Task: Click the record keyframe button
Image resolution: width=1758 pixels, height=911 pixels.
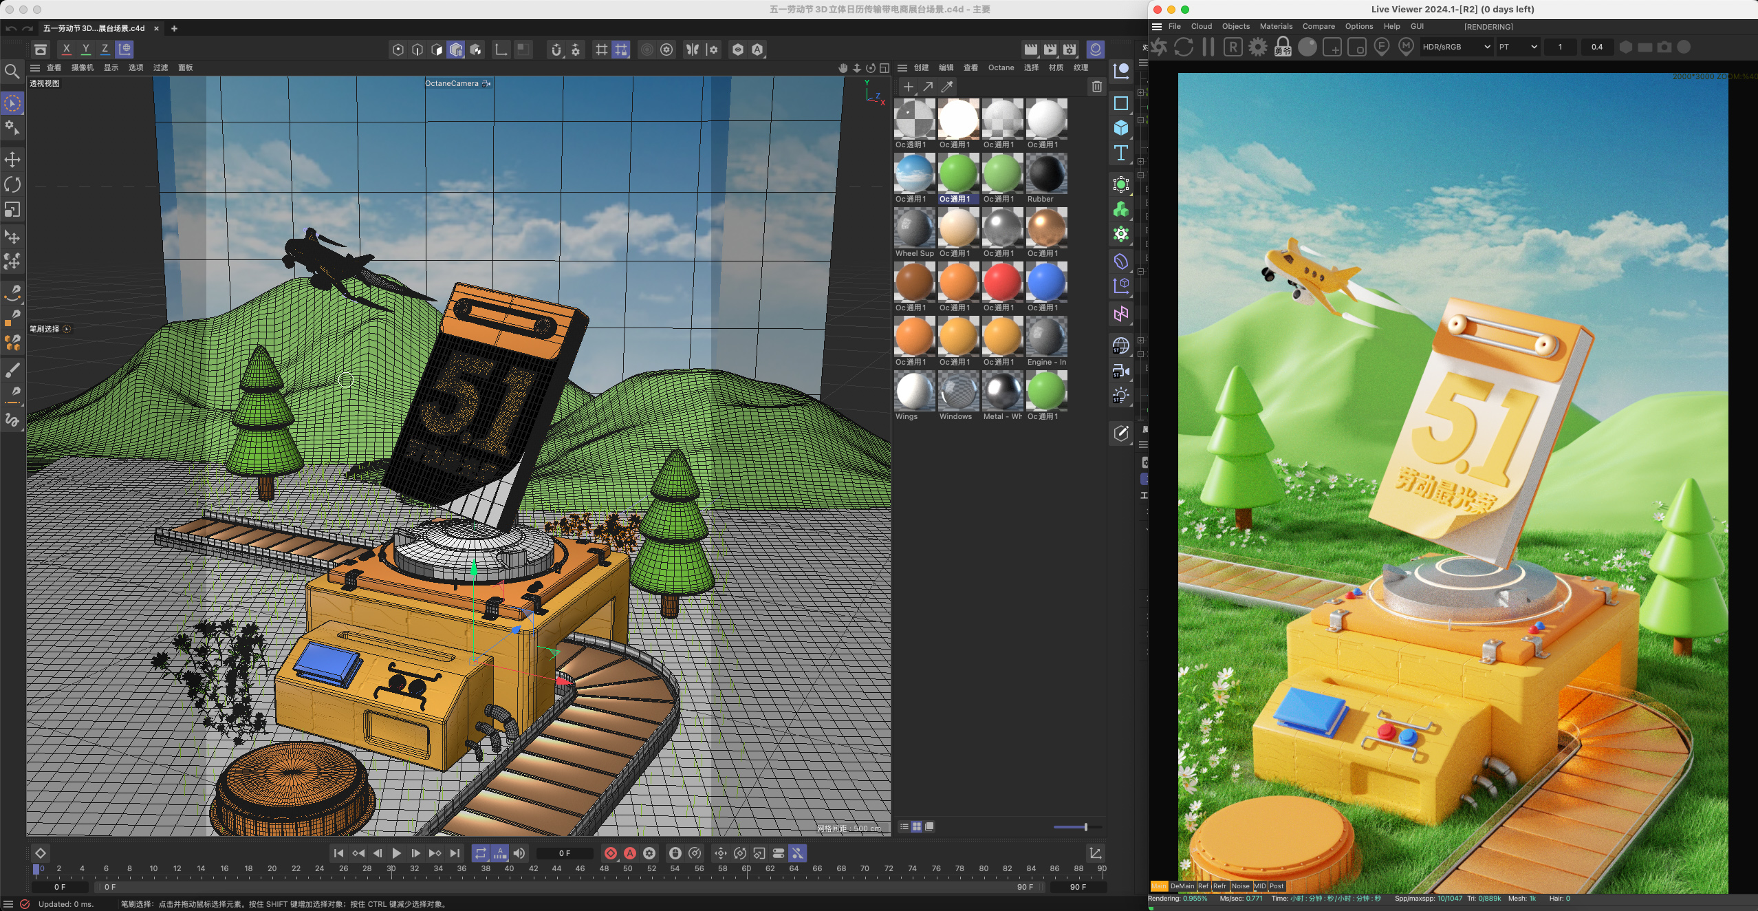Action: pos(610,853)
